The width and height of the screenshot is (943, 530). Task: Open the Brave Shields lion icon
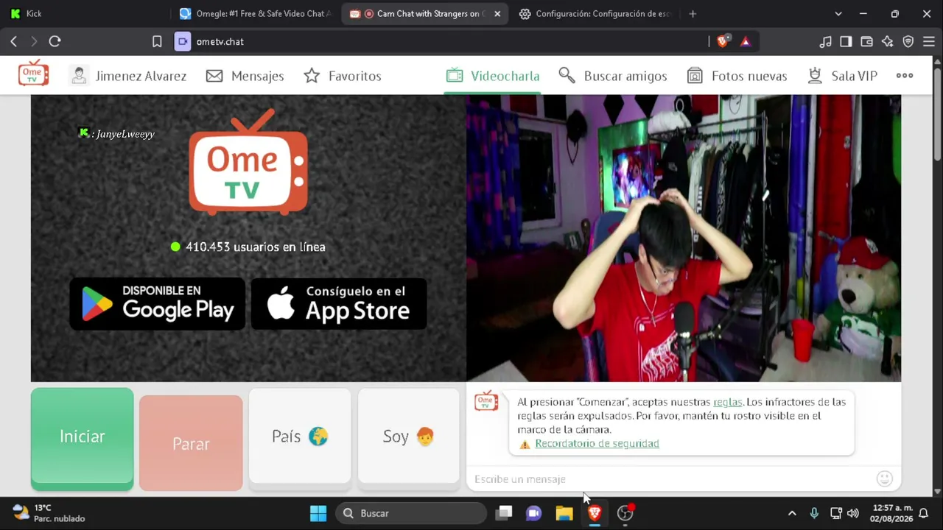coord(722,42)
